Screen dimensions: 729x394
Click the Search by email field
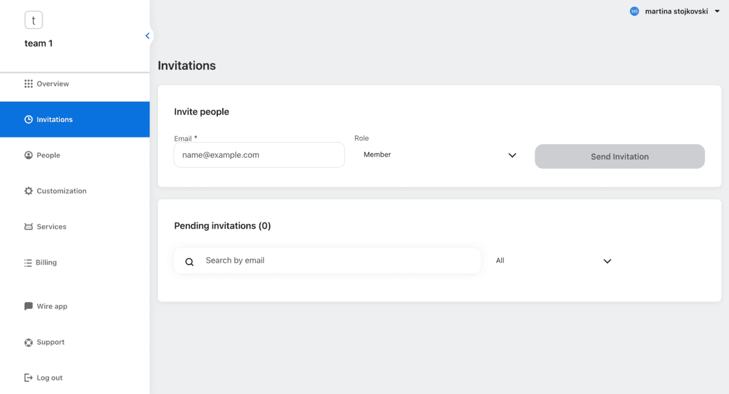click(340, 261)
